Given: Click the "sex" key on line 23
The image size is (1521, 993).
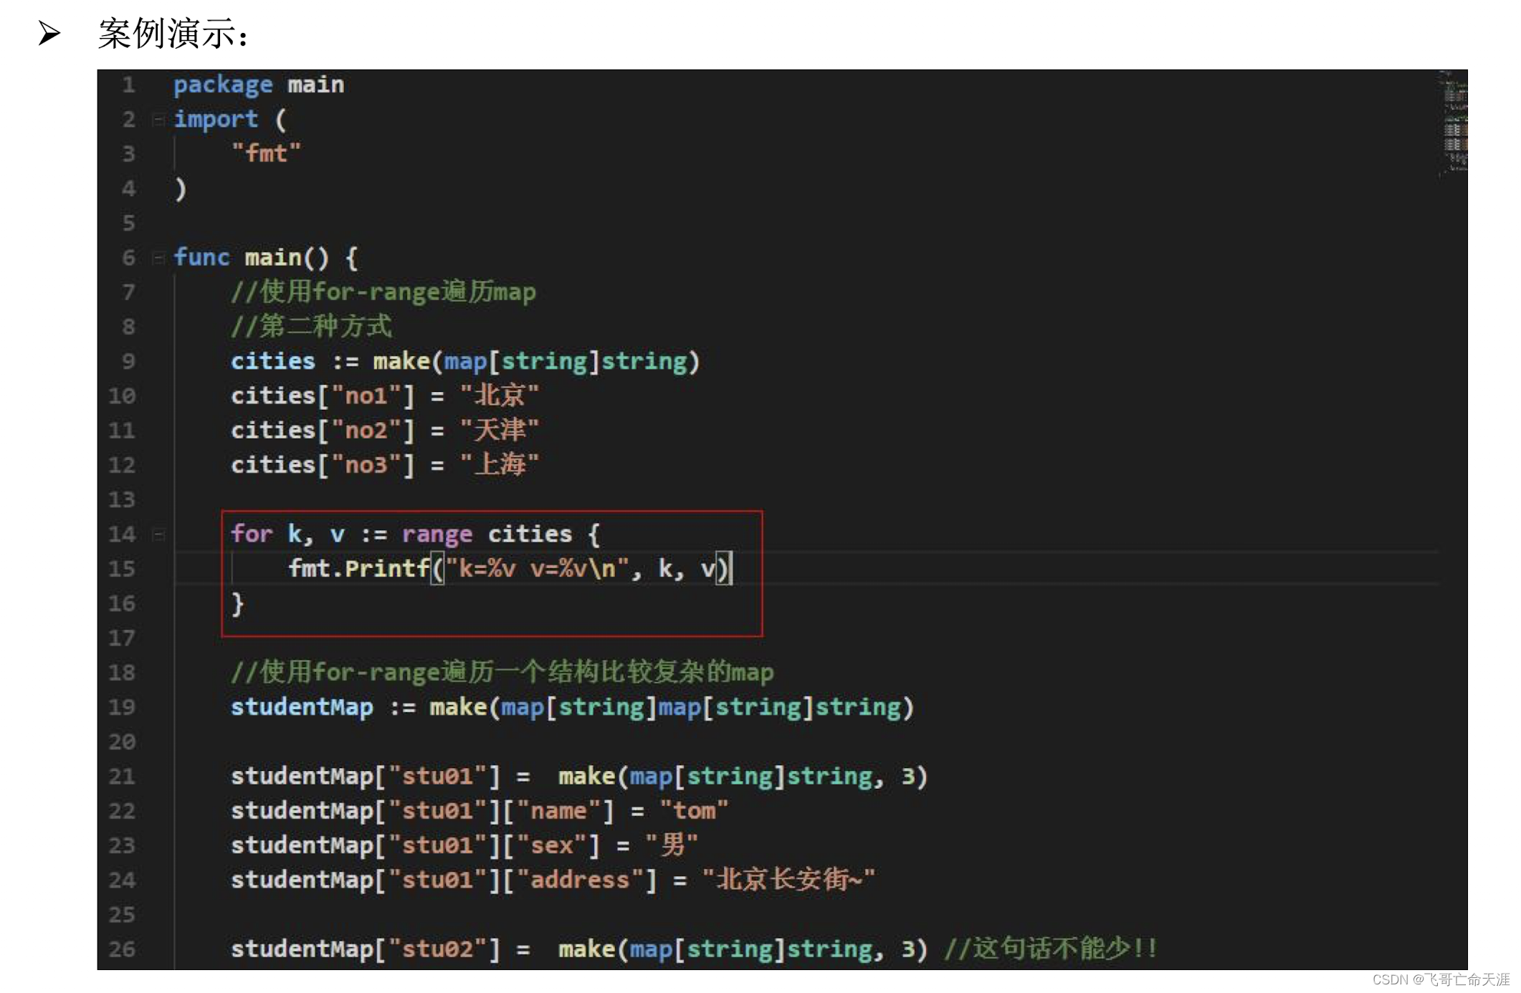Looking at the screenshot, I should [552, 845].
